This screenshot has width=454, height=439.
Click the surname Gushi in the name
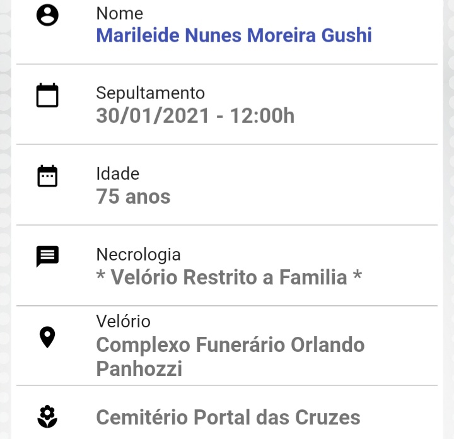(347, 35)
